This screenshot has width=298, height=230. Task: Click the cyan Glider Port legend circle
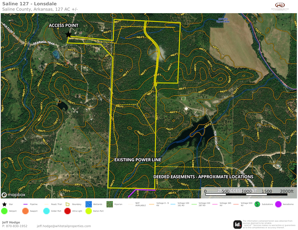tap(46, 211)
